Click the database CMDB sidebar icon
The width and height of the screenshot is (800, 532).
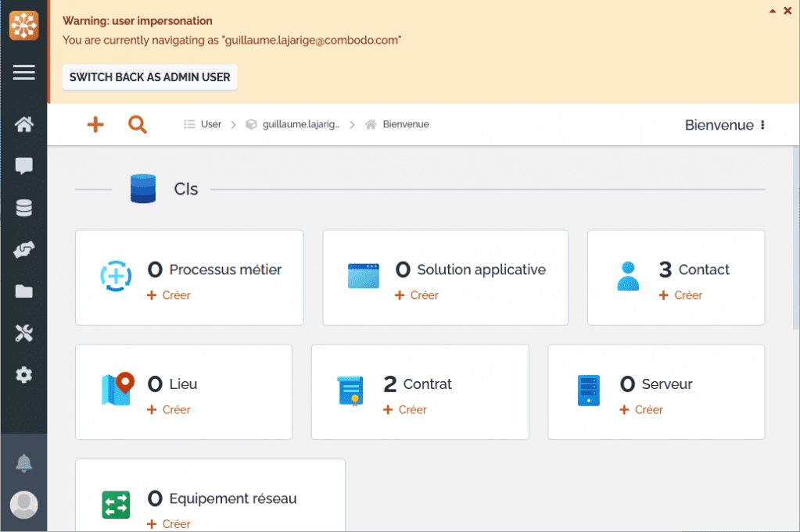(x=23, y=207)
